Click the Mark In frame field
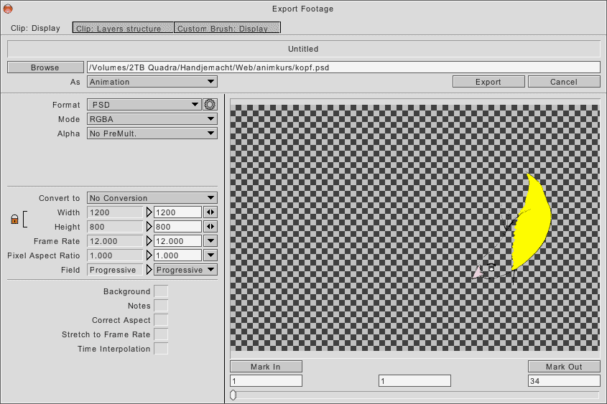Image resolution: width=607 pixels, height=404 pixels. click(x=266, y=381)
